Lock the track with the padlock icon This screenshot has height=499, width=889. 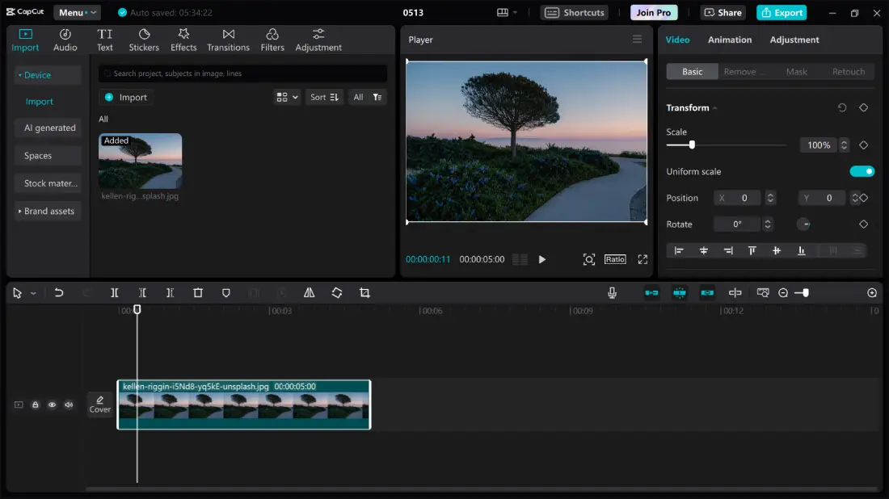click(x=36, y=405)
